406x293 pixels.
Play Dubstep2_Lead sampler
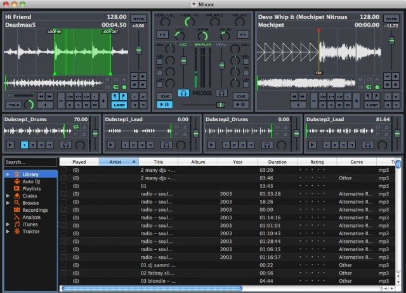click(x=312, y=145)
